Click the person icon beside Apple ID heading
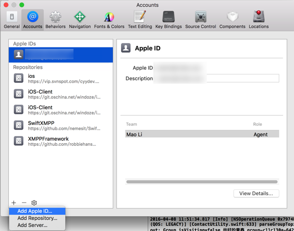 (x=125, y=48)
